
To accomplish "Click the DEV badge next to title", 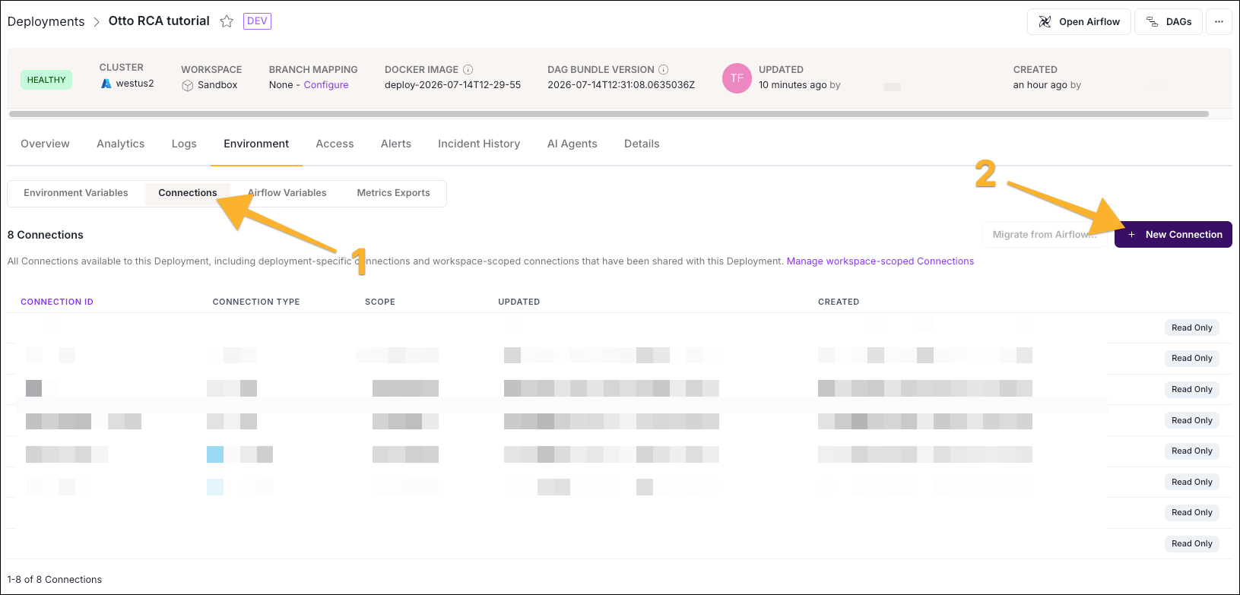I will coord(257,21).
